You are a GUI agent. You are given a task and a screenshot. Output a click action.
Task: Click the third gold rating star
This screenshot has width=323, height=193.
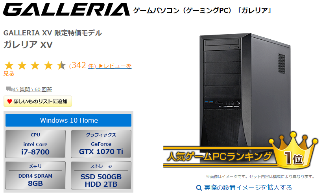(x=35, y=66)
